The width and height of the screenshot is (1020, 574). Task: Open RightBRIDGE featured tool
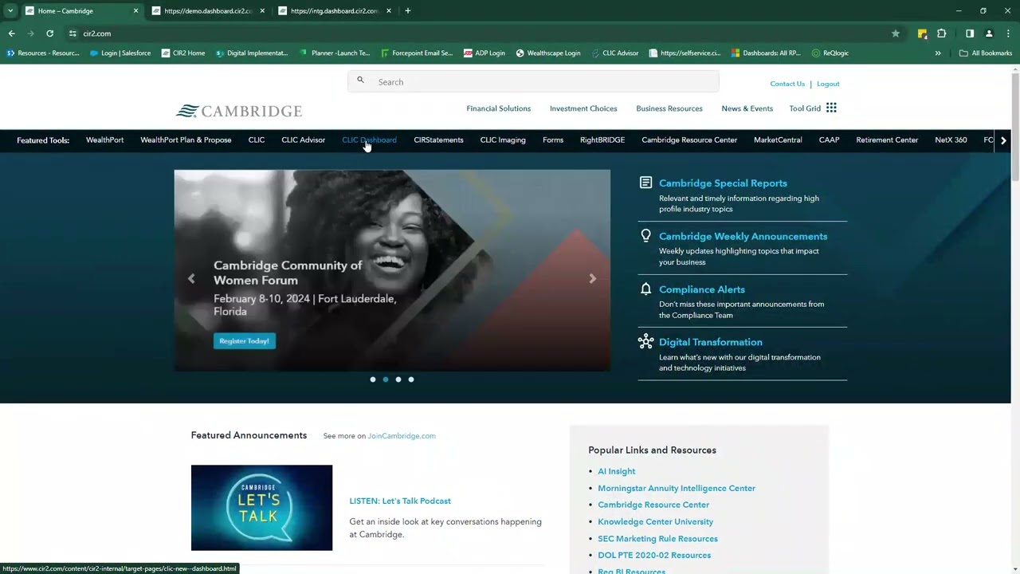tap(602, 140)
